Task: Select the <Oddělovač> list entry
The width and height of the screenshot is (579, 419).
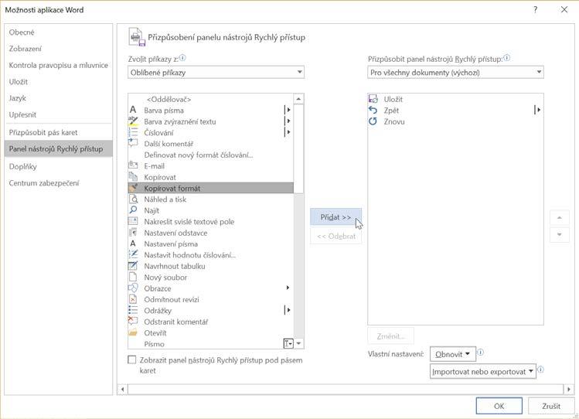Action: (x=210, y=99)
